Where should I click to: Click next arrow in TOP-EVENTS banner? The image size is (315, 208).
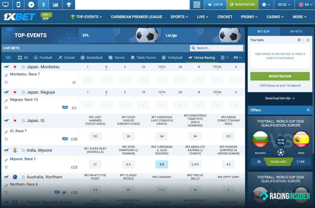[75, 38]
